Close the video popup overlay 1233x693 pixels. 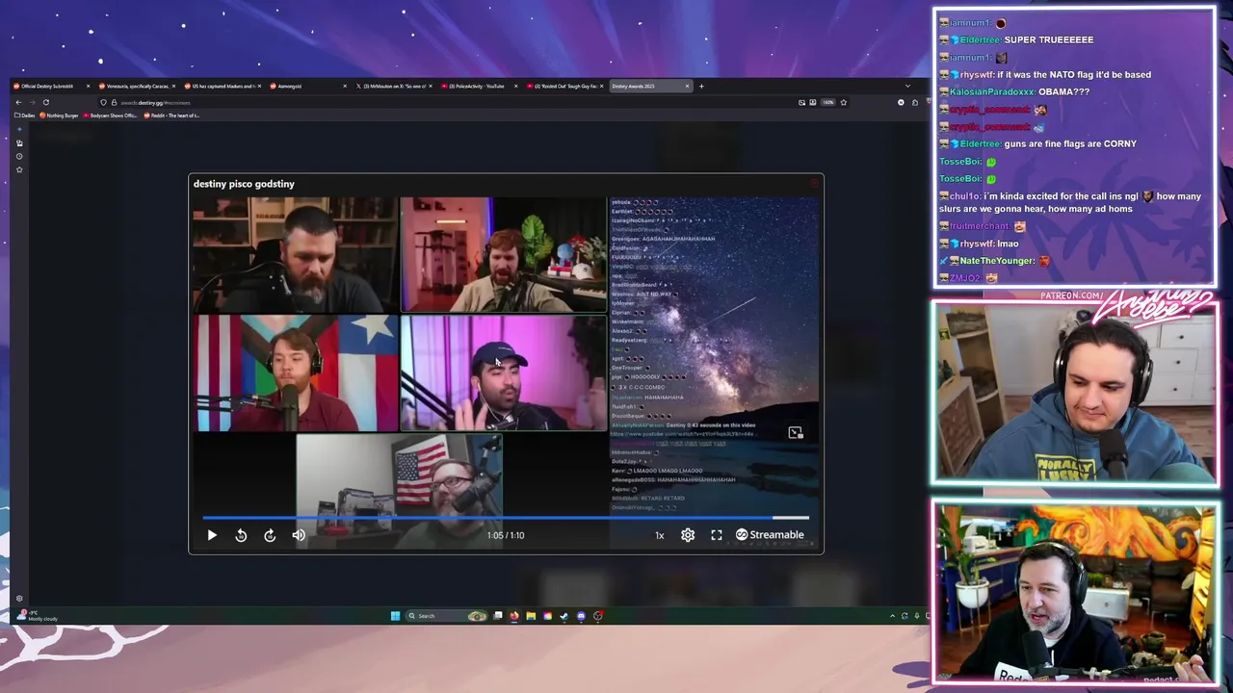pos(814,183)
